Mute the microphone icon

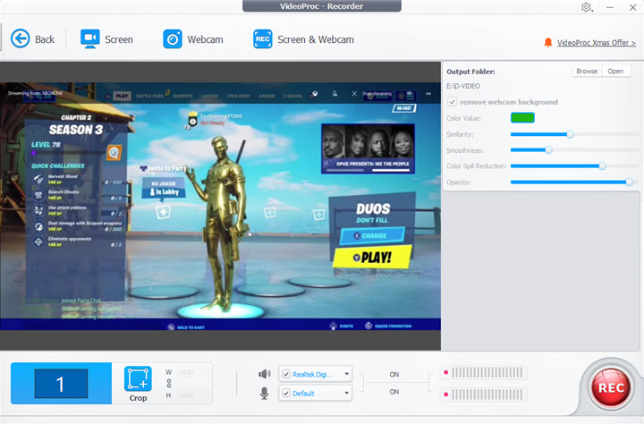pos(265,394)
